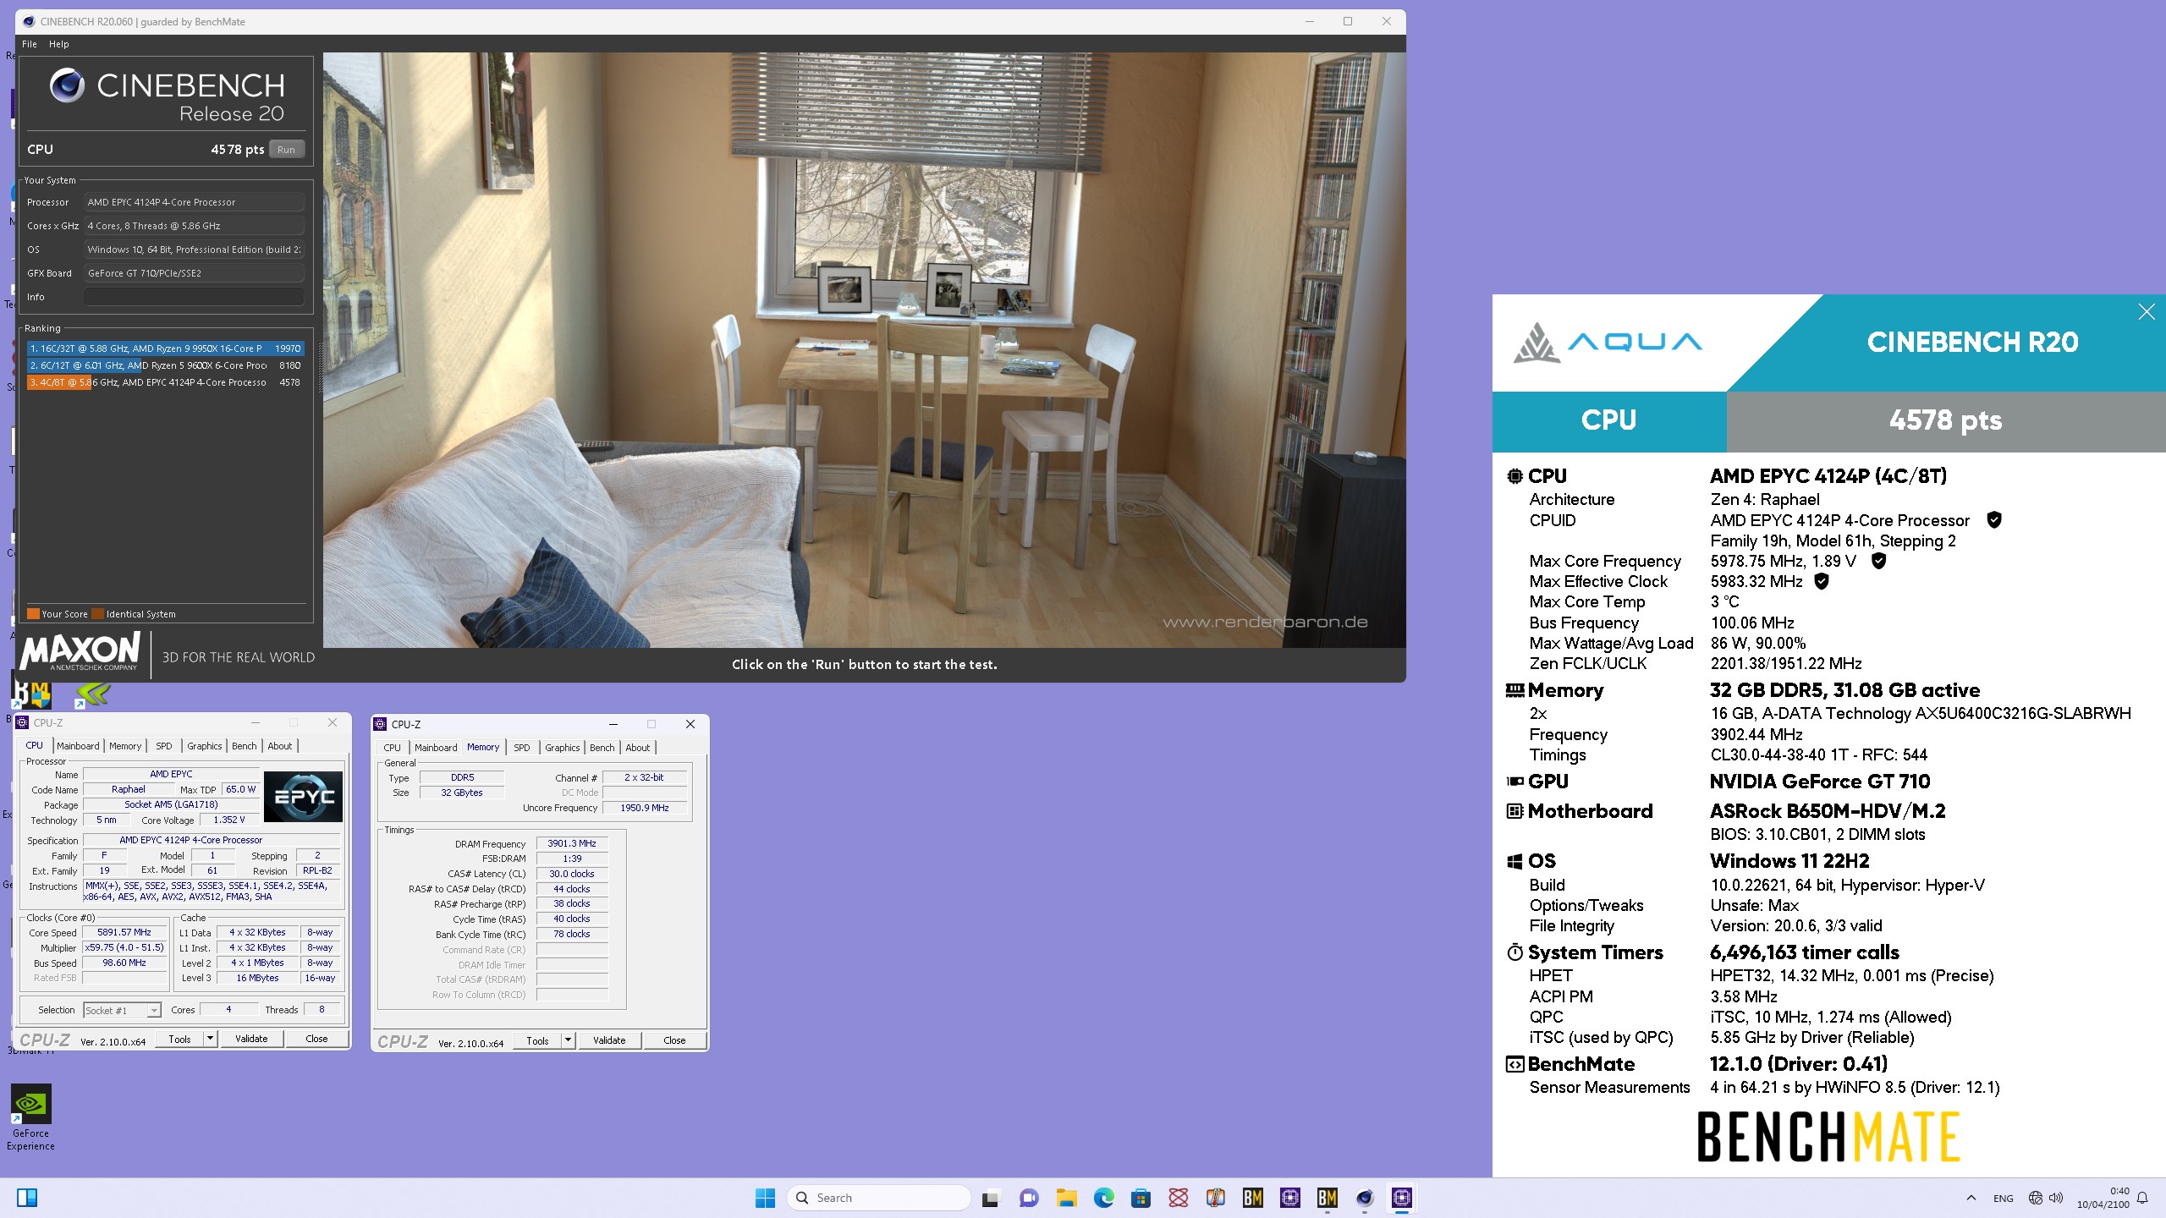The width and height of the screenshot is (2166, 1218).
Task: Switch to Mainboard tab in CPU-Z Processor window
Action: click(x=78, y=746)
